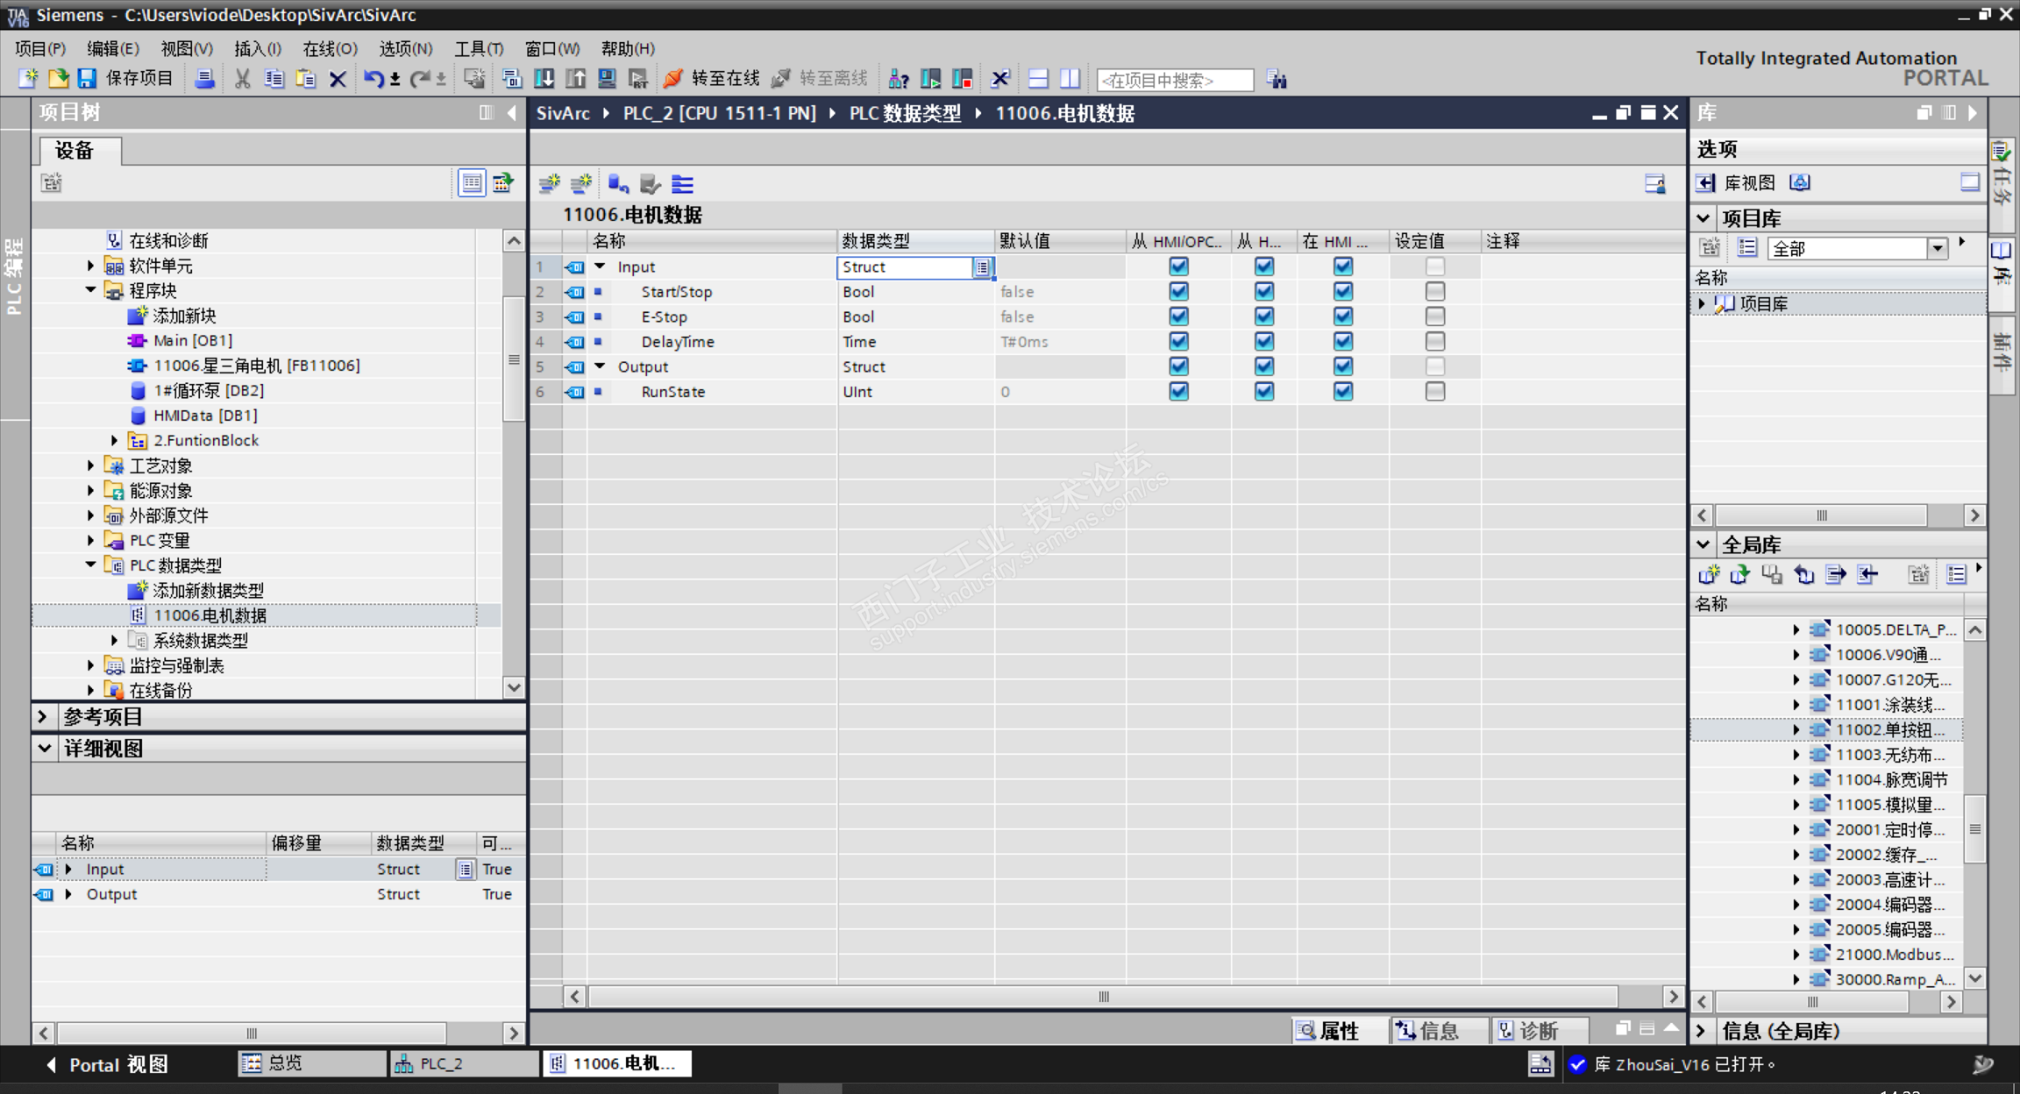The image size is (2020, 1094).
Task: Open the library filter dropdown (全部)
Action: pos(1937,249)
